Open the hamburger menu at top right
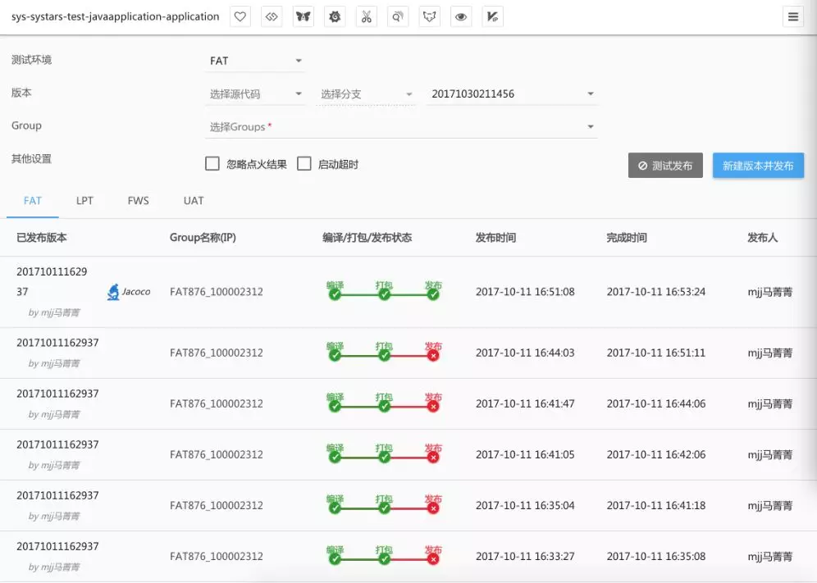The height and width of the screenshot is (583, 817). [792, 16]
